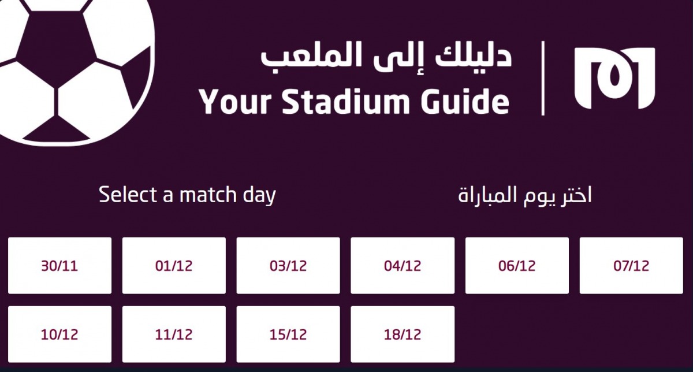Click the "Your Stadium Guide" title
The width and height of the screenshot is (693, 372).
pos(354,101)
